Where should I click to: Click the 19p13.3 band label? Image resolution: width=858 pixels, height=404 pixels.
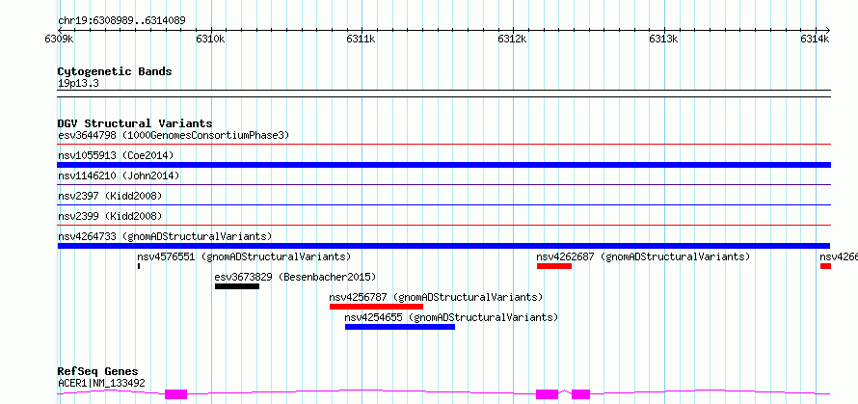point(78,84)
